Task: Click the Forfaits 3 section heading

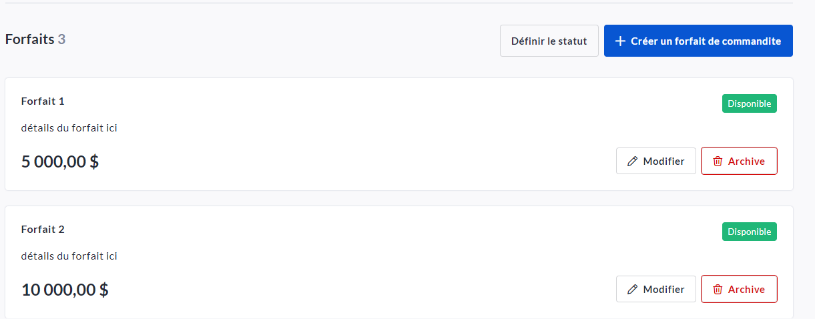Action: tap(35, 39)
